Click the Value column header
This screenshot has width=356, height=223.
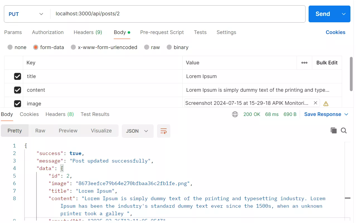[193, 63]
